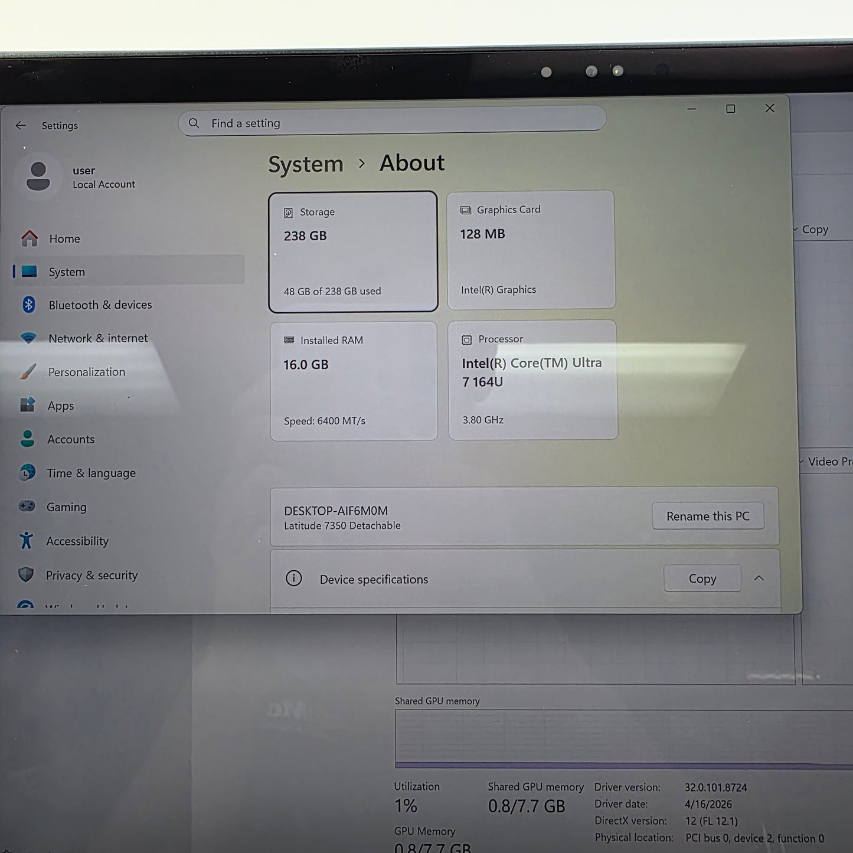Click Driver date 4/16/2026 in Task Manager
Image resolution: width=853 pixels, height=853 pixels.
coord(708,804)
